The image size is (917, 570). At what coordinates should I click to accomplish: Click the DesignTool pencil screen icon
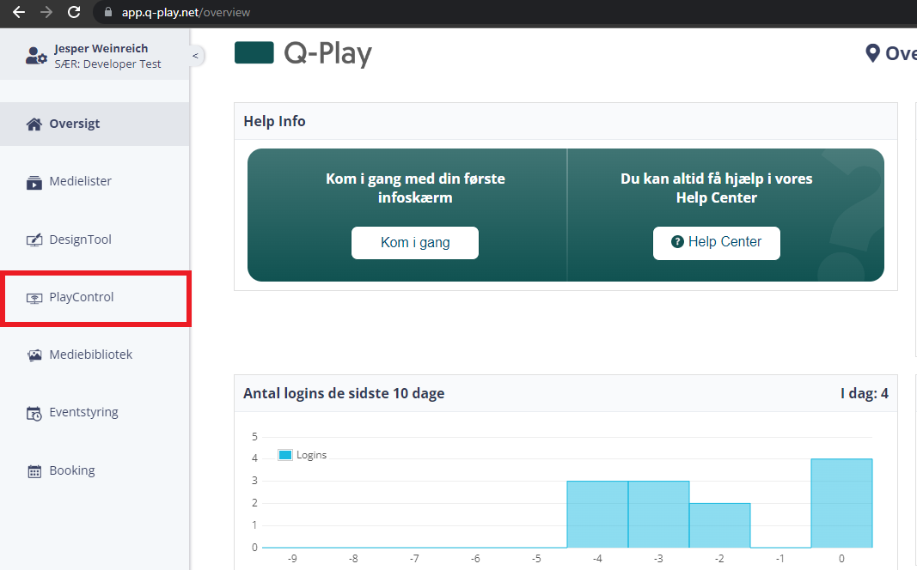[x=34, y=240]
